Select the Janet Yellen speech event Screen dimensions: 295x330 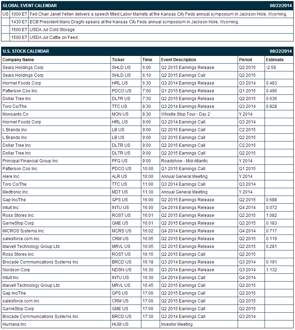click(x=158, y=14)
